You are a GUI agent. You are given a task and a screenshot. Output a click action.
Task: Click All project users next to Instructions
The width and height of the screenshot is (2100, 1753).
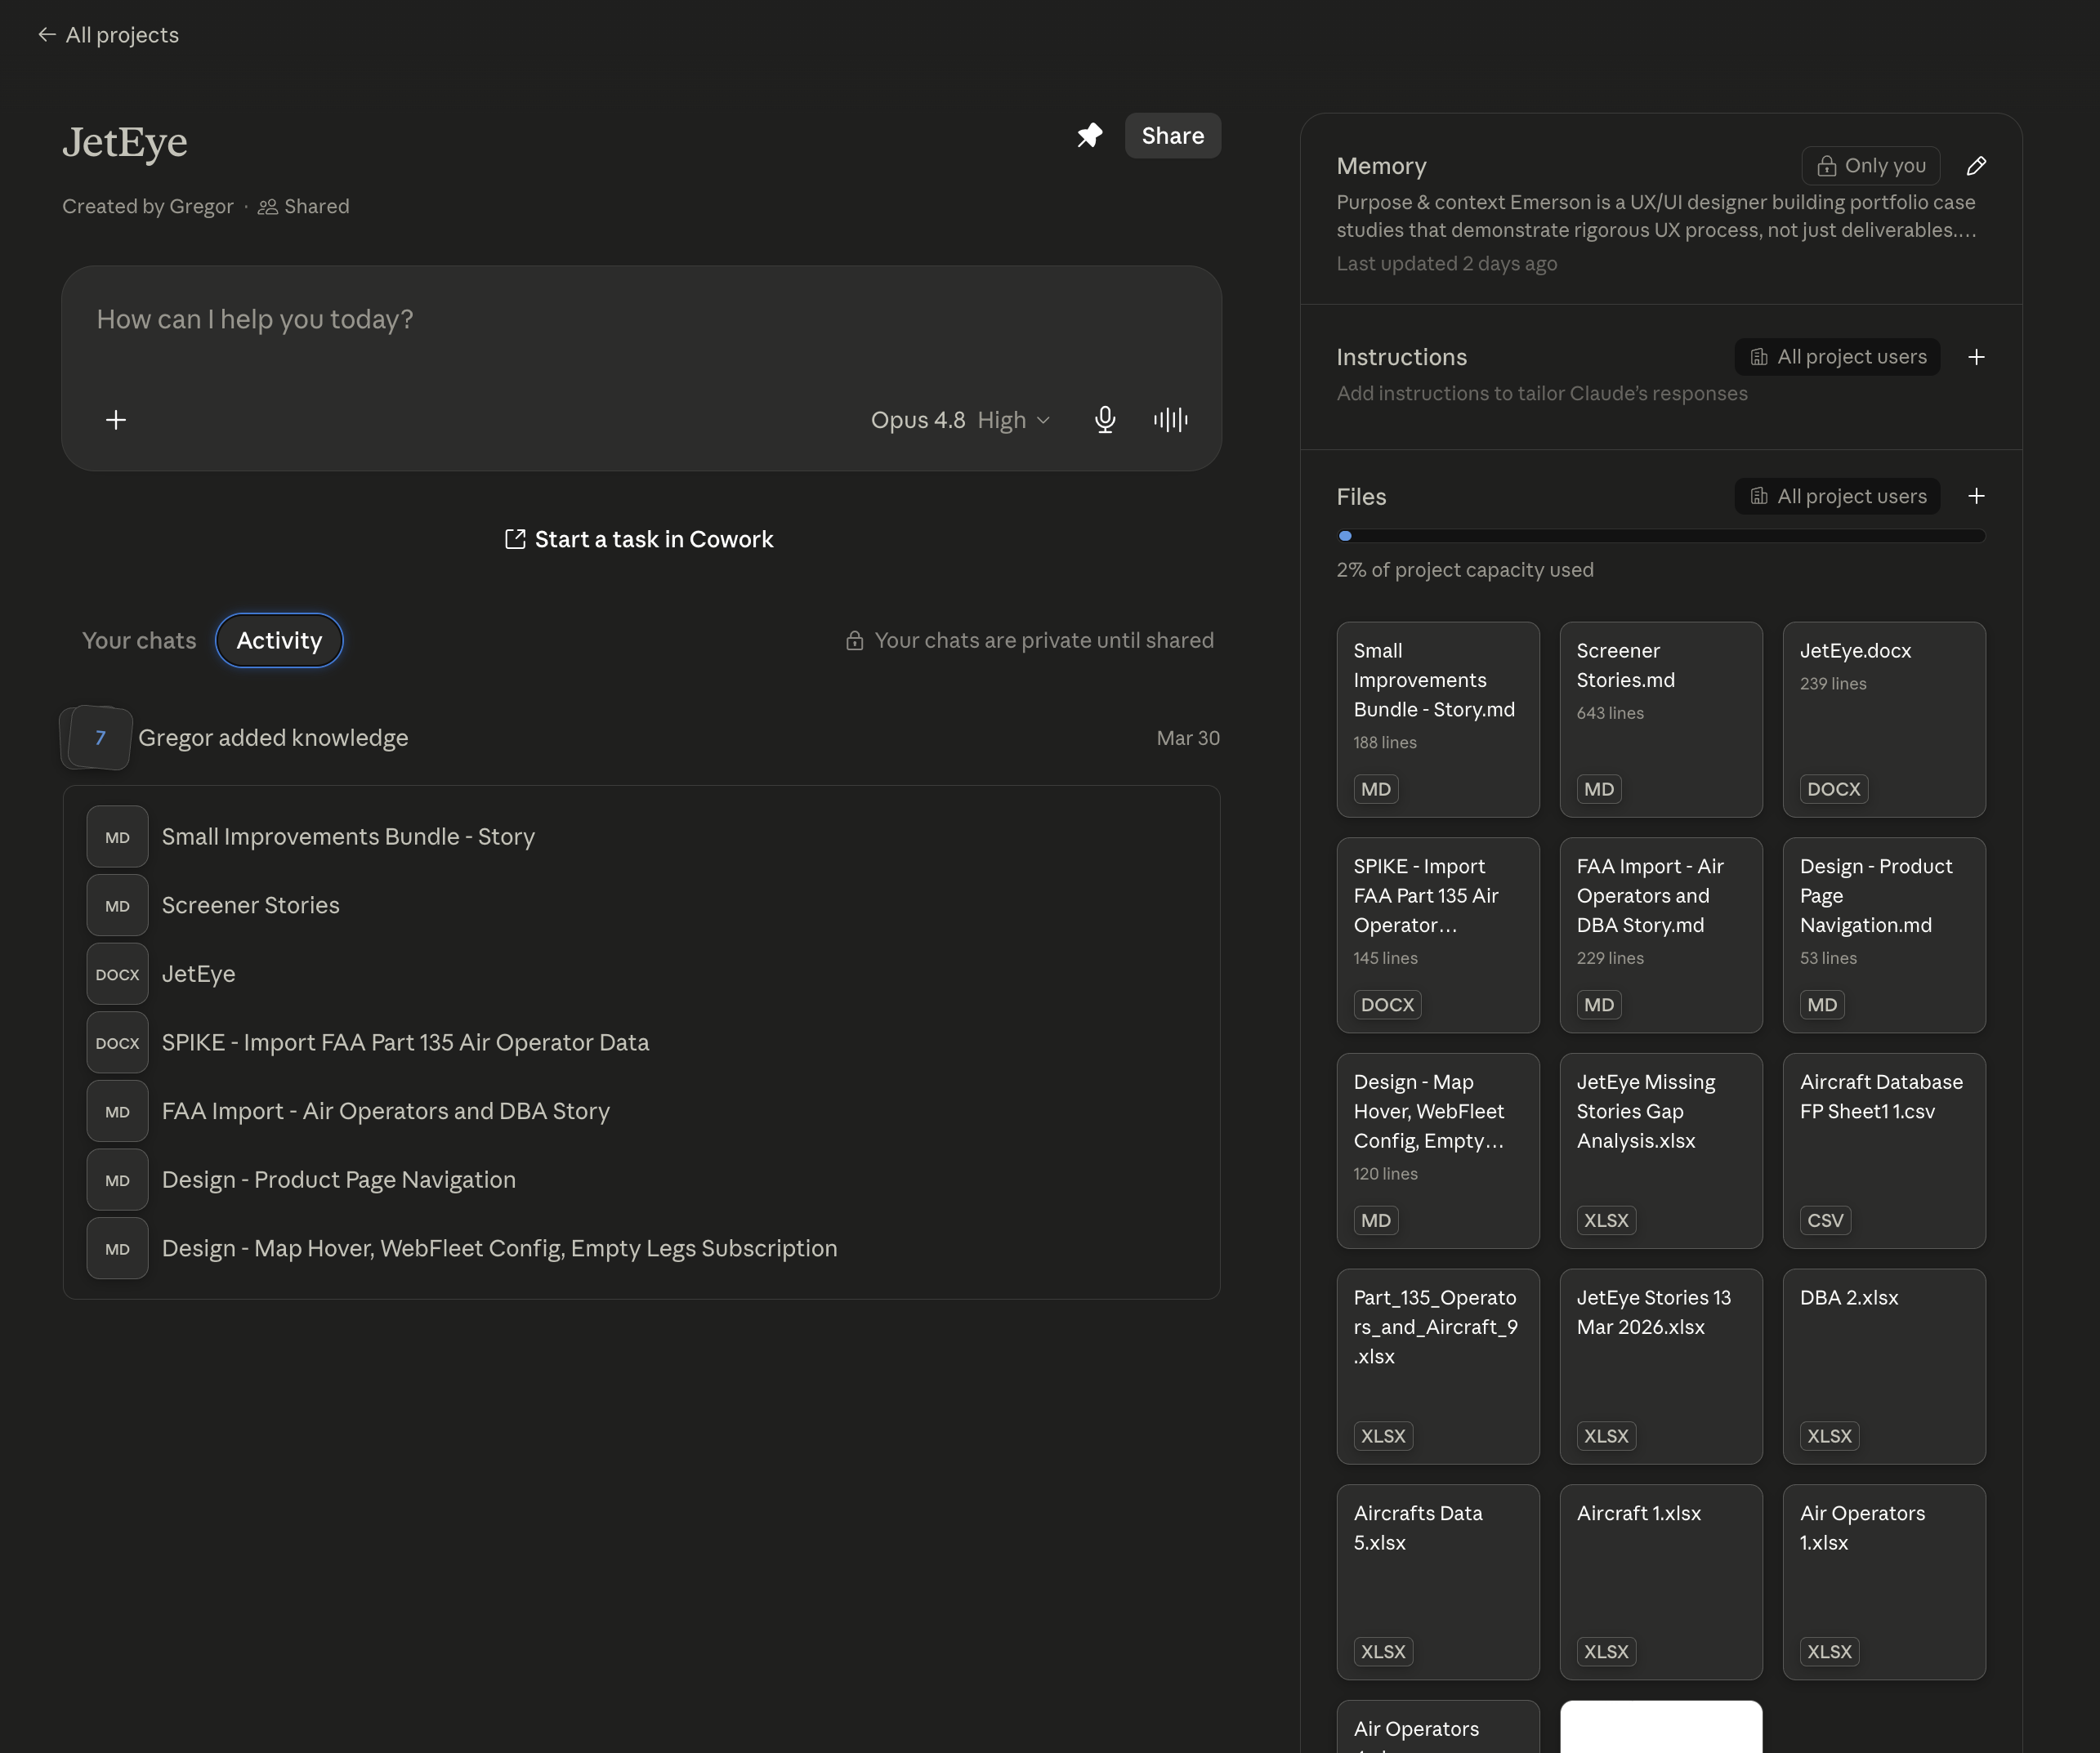tap(1837, 357)
